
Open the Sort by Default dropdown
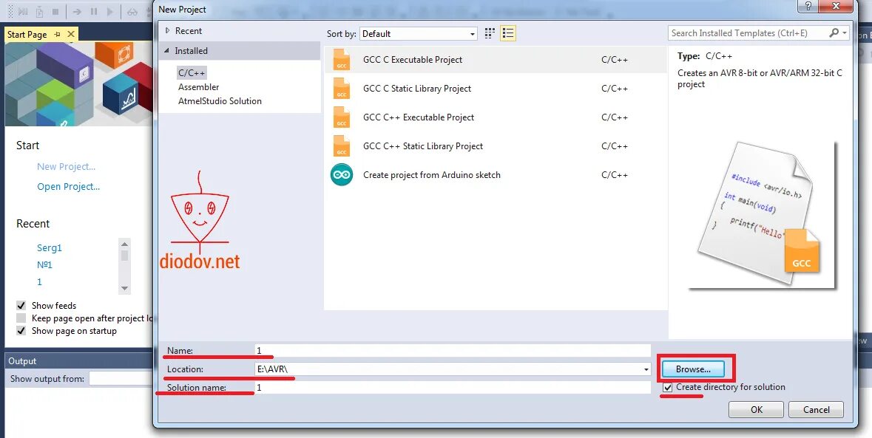click(x=418, y=34)
